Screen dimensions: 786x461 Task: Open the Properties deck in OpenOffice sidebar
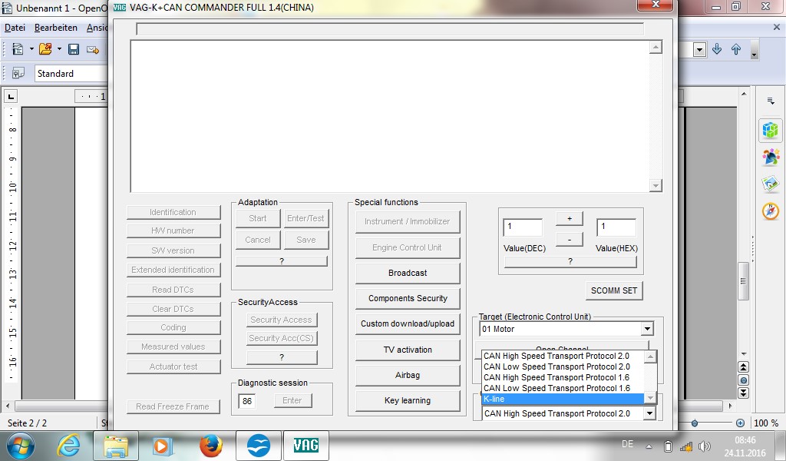pos(771,130)
